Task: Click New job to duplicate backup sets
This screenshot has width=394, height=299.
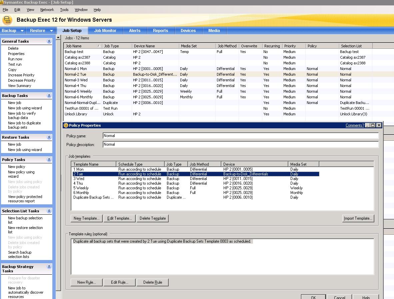Action: point(24,125)
